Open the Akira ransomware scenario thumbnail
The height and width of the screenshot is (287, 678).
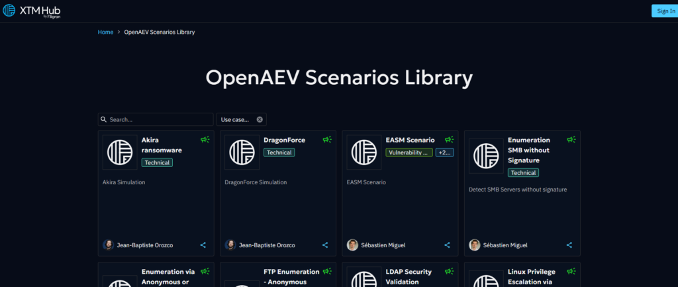[x=120, y=152]
